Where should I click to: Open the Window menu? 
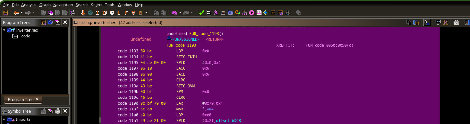(125, 5)
